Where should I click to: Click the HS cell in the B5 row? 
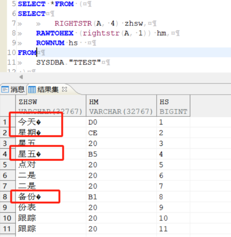[173, 154]
